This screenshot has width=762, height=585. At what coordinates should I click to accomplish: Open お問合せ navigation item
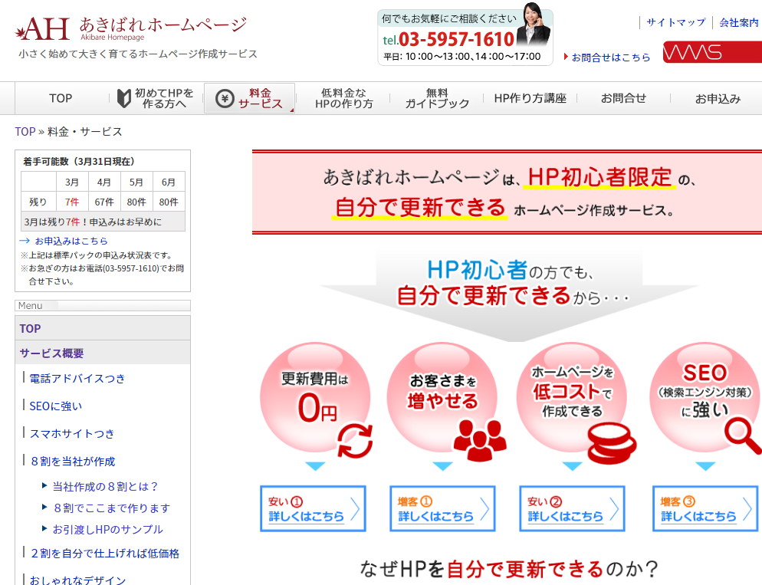coord(623,99)
